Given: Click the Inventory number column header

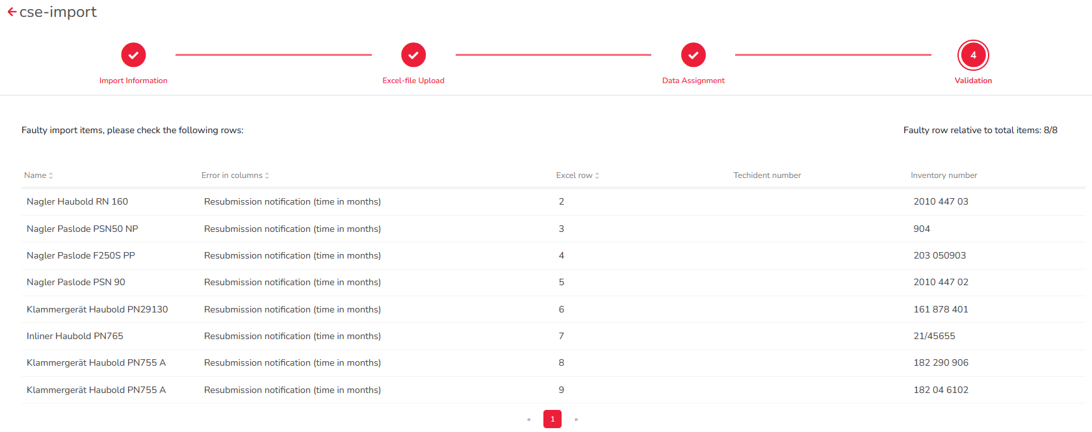Looking at the screenshot, I should [944, 175].
